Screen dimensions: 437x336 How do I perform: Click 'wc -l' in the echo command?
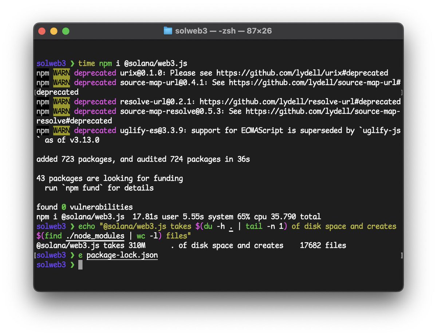pyautogui.click(x=147, y=236)
